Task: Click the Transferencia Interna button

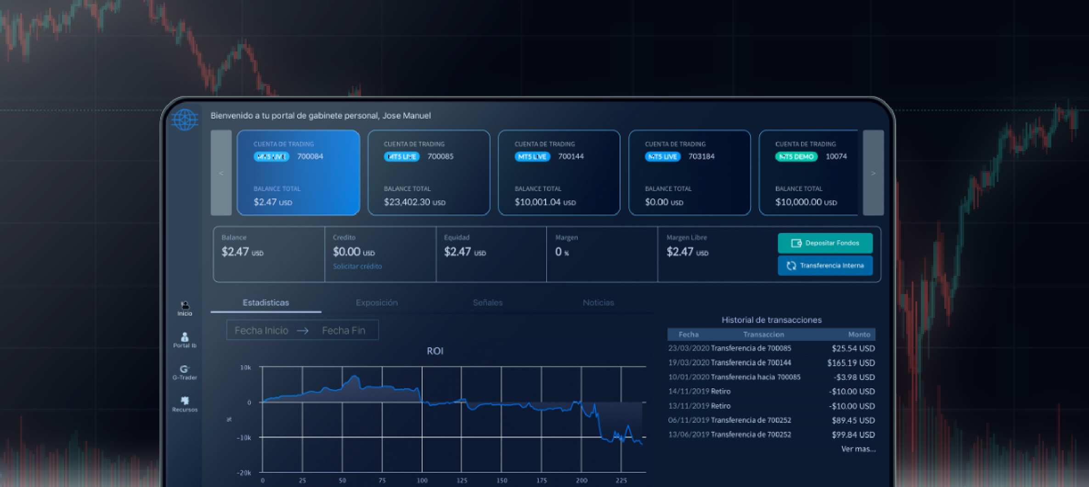Action: pyautogui.click(x=825, y=266)
